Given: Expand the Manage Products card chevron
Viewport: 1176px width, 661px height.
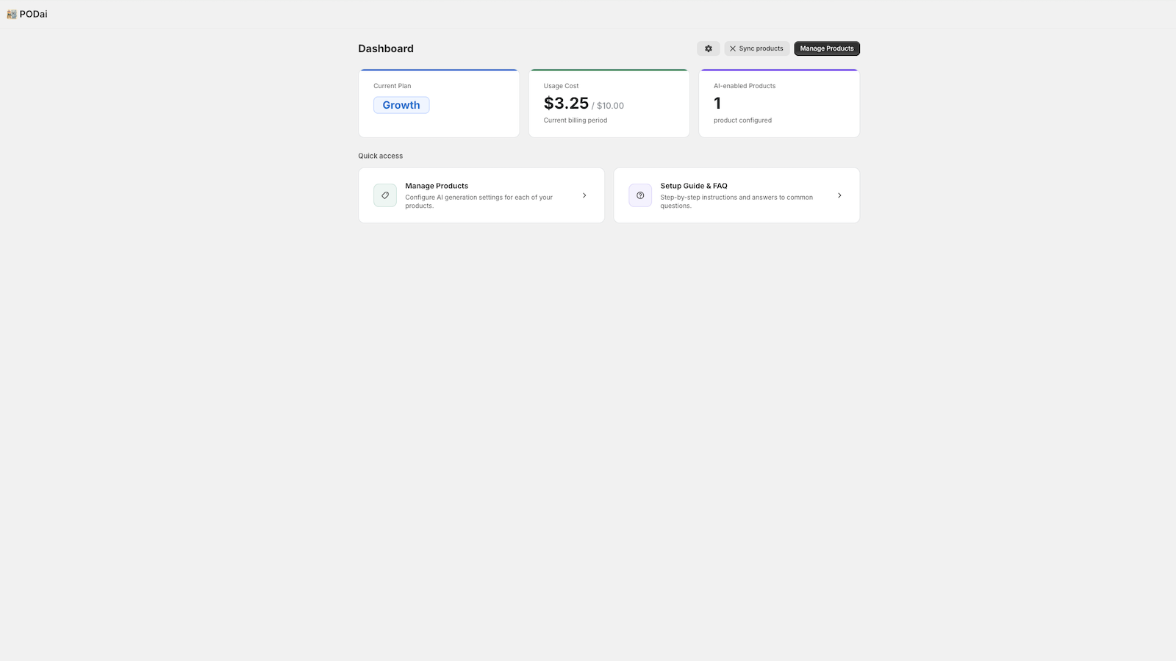Looking at the screenshot, I should [x=584, y=195].
